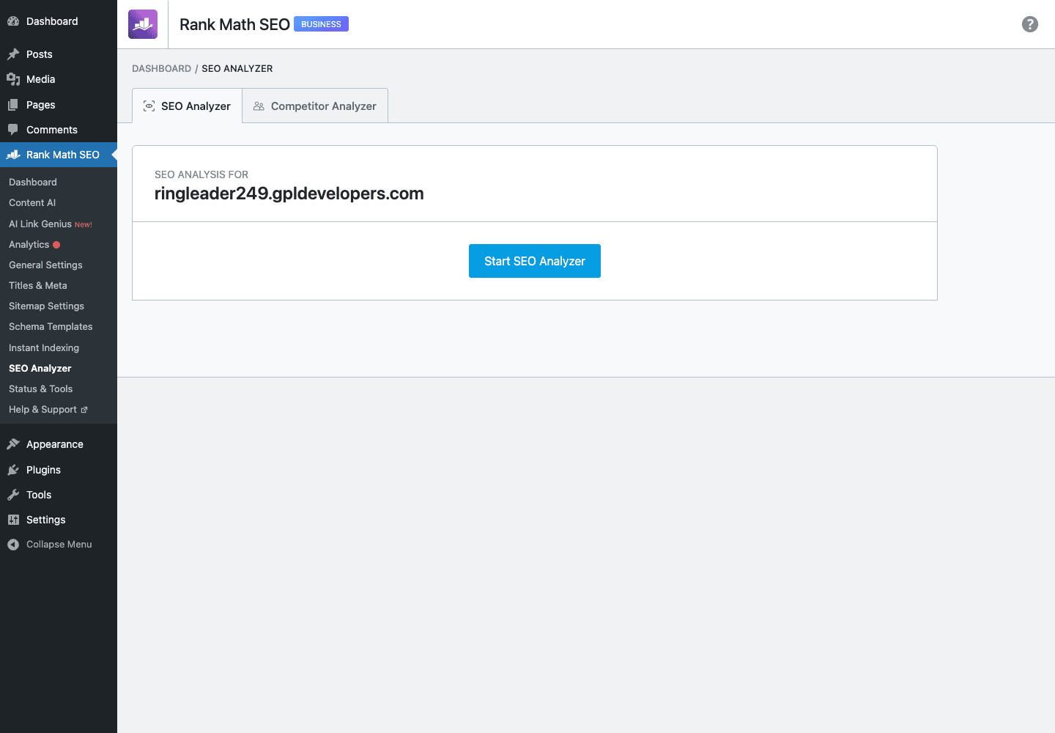Open the Plugins menu
This screenshot has height=733, width=1055.
coord(59,470)
